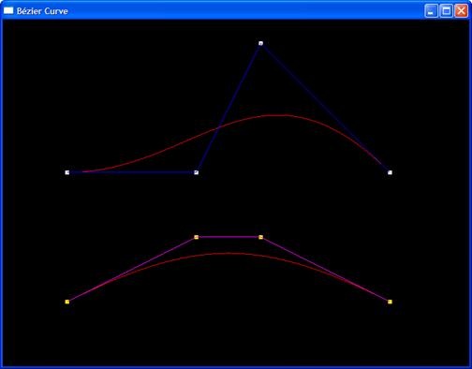Click the white start point of upper curve
The image size is (472, 369).
pos(67,172)
